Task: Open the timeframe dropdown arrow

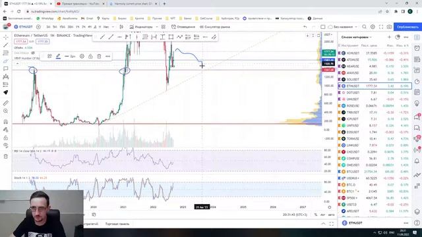Action: pyautogui.click(x=113, y=27)
